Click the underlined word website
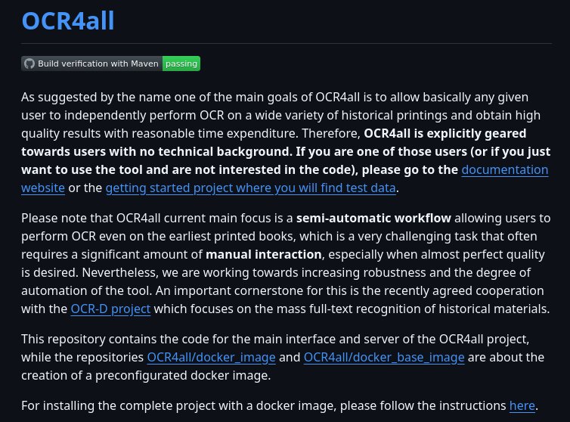 click(x=43, y=188)
